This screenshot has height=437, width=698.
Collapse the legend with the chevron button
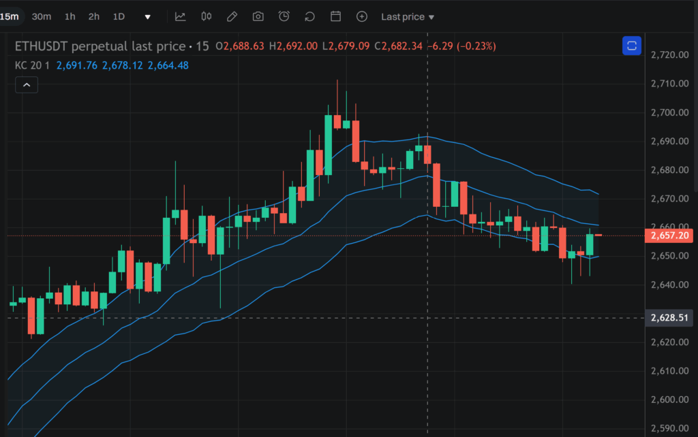(x=26, y=84)
